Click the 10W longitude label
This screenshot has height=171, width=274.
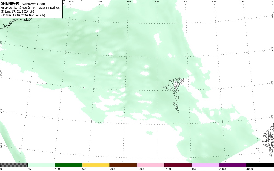point(129,1)
